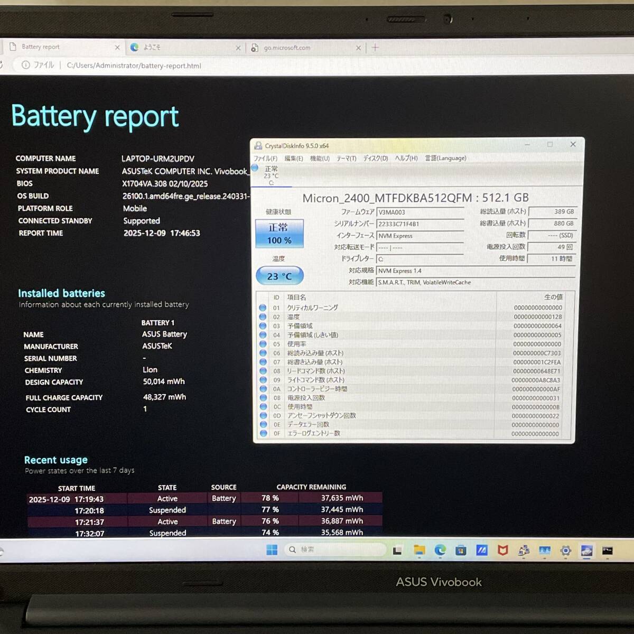Screen dimensions: 634x634
Task: Click the taskbar search box
Action: click(x=335, y=549)
